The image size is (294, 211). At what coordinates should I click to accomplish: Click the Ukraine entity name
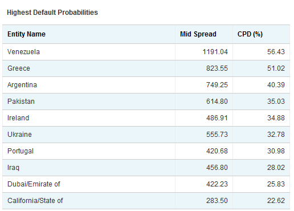click(19, 135)
